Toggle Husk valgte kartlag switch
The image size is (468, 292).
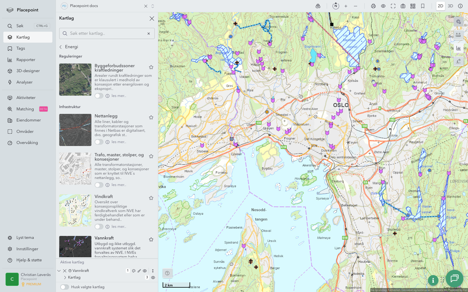pos(65,287)
